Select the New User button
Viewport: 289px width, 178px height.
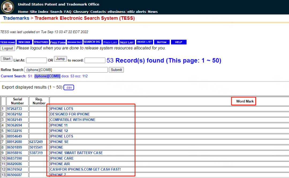(x=24, y=42)
